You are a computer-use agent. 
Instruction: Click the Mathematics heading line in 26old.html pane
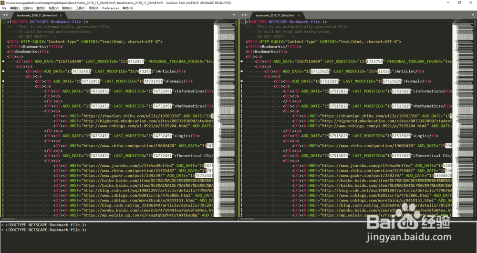(x=368, y=106)
